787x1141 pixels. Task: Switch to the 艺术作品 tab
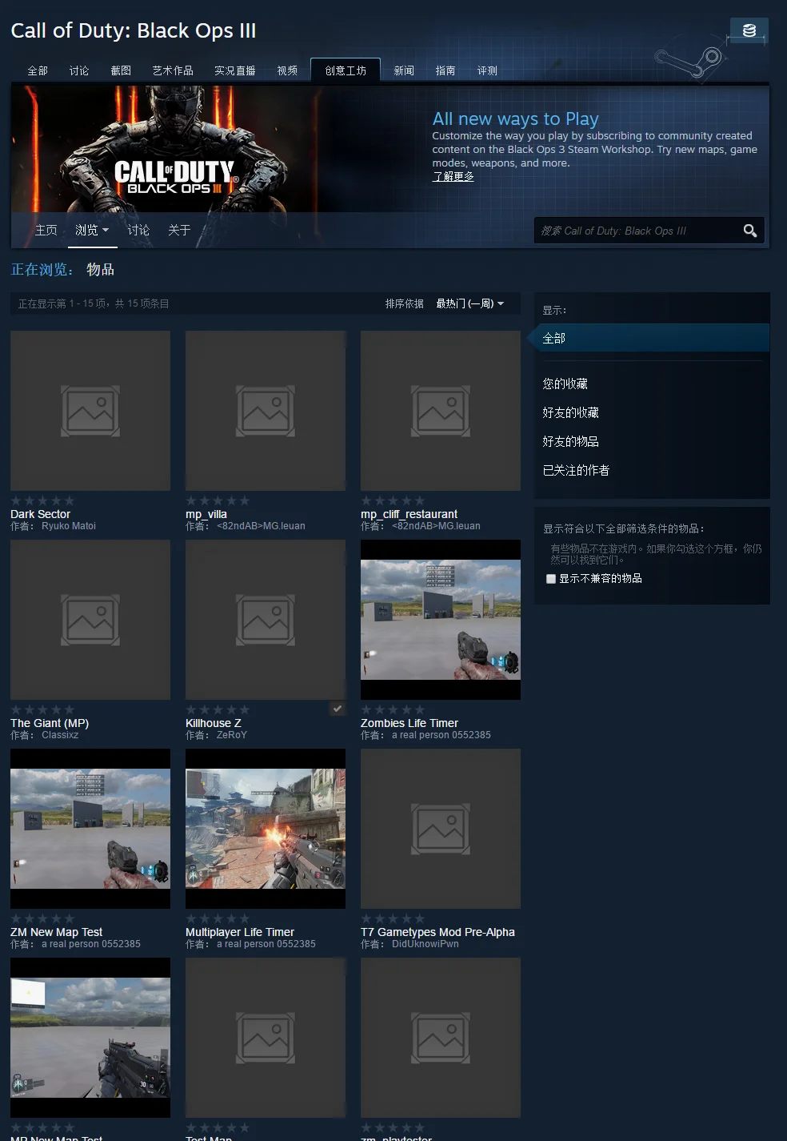tap(173, 70)
